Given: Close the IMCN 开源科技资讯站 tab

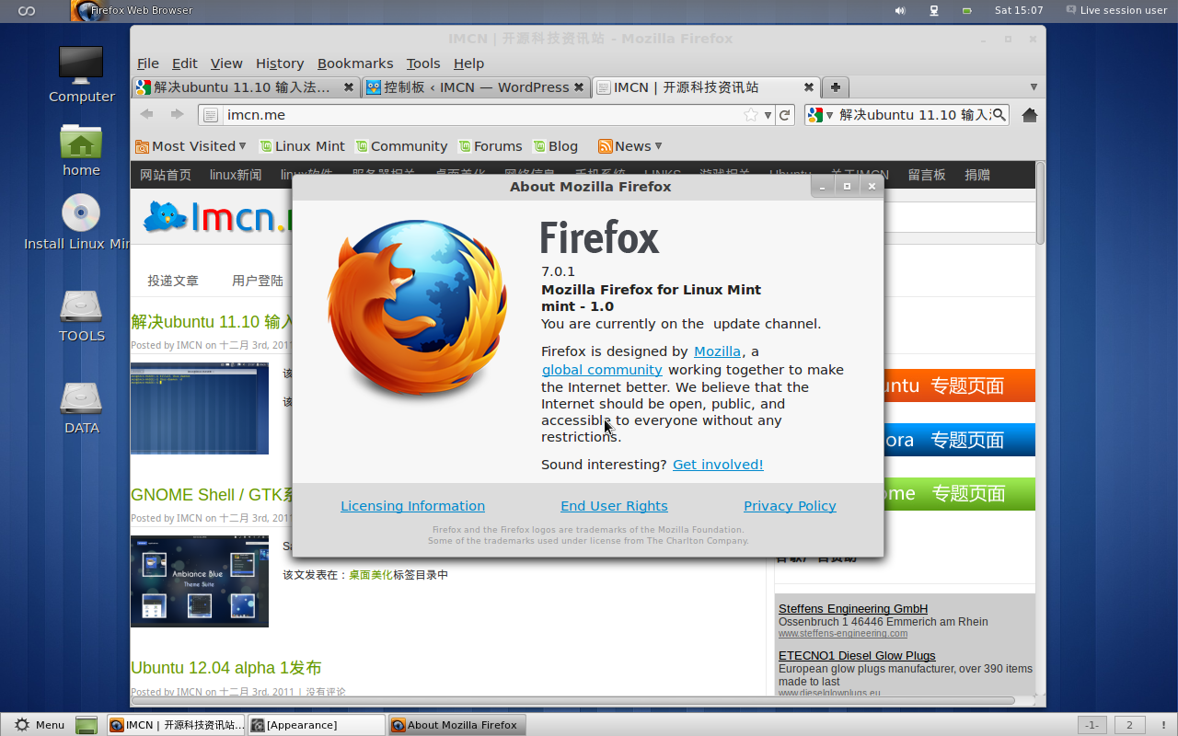Looking at the screenshot, I should click(x=809, y=87).
